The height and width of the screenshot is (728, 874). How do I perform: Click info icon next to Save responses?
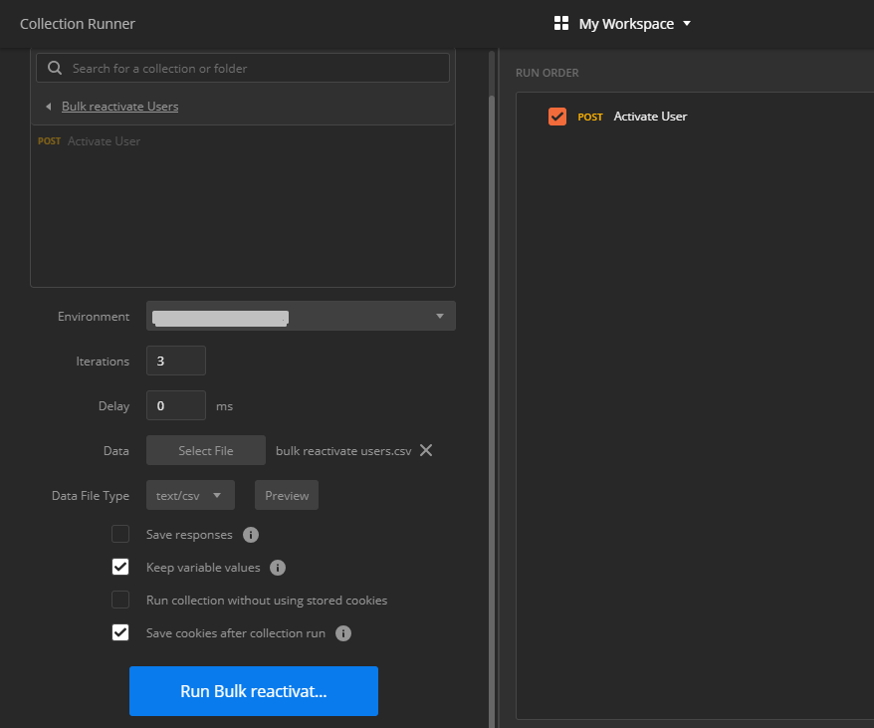[251, 535]
